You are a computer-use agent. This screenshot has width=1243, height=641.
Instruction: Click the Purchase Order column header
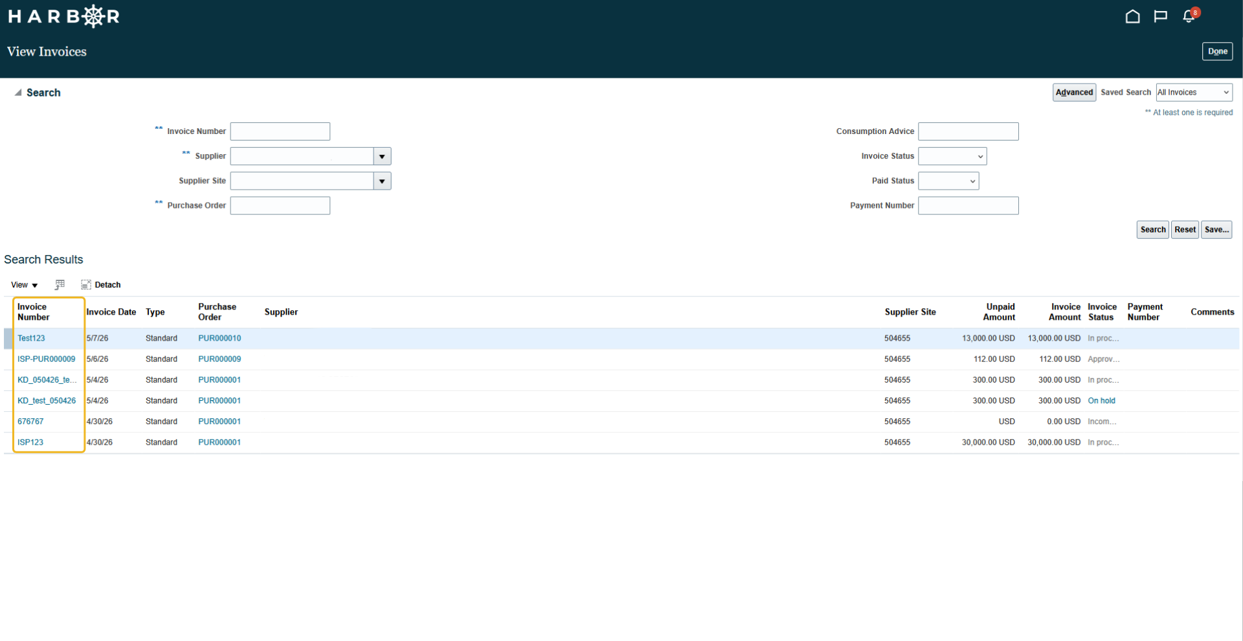[x=217, y=312]
